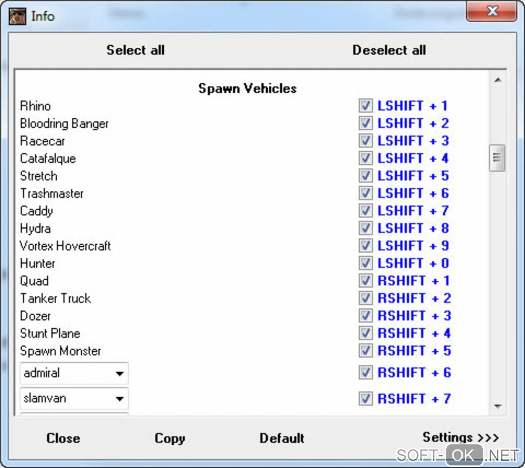525x468 pixels.
Task: Click the RSHIFT + 4 hotkey text
Action: click(x=414, y=333)
